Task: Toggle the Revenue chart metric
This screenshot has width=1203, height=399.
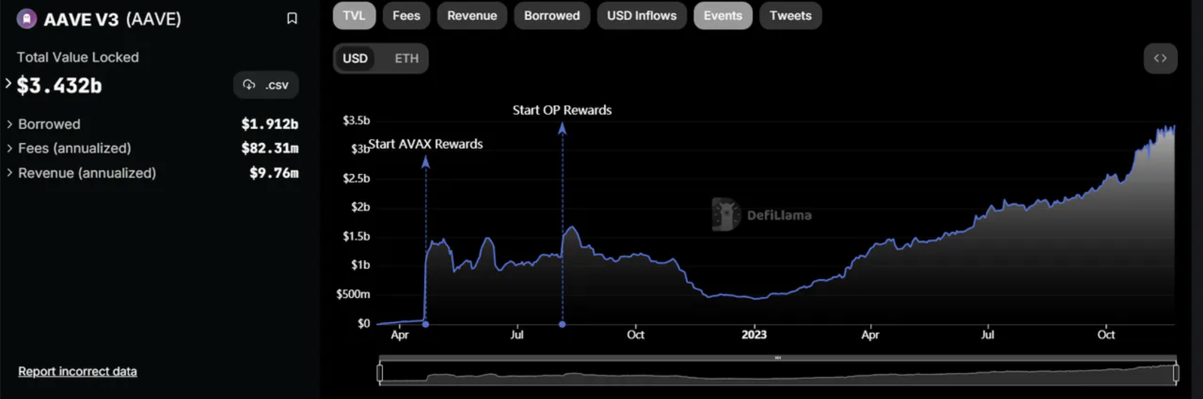Action: point(472,16)
